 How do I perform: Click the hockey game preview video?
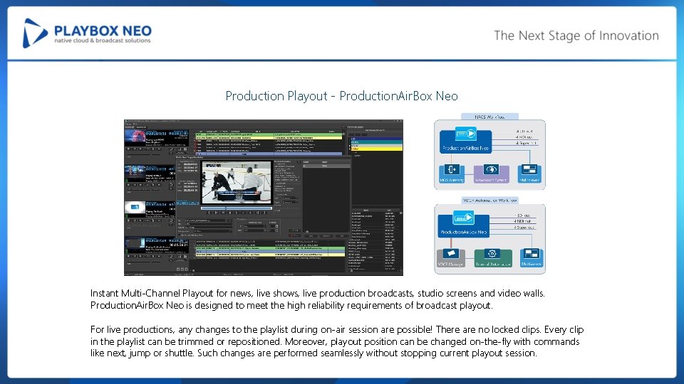tap(237, 183)
